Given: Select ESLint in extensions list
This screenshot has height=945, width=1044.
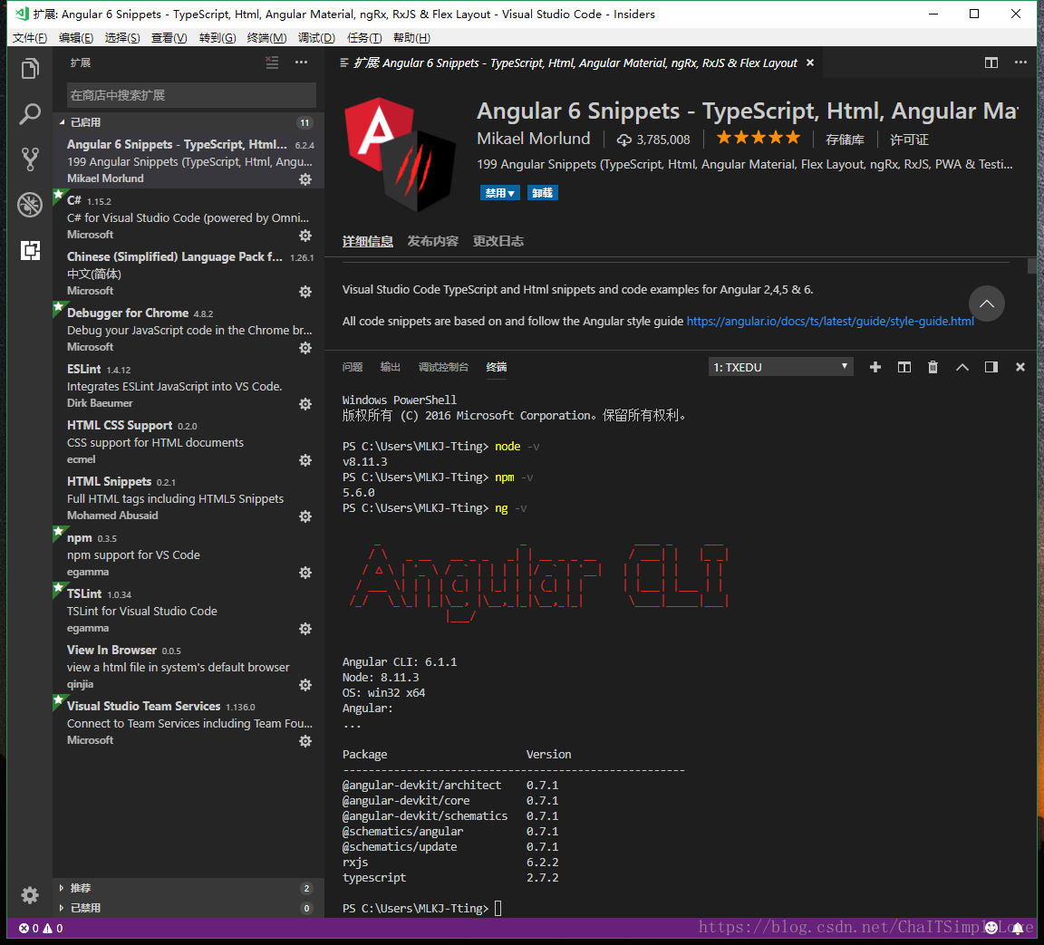Looking at the screenshot, I should point(188,385).
